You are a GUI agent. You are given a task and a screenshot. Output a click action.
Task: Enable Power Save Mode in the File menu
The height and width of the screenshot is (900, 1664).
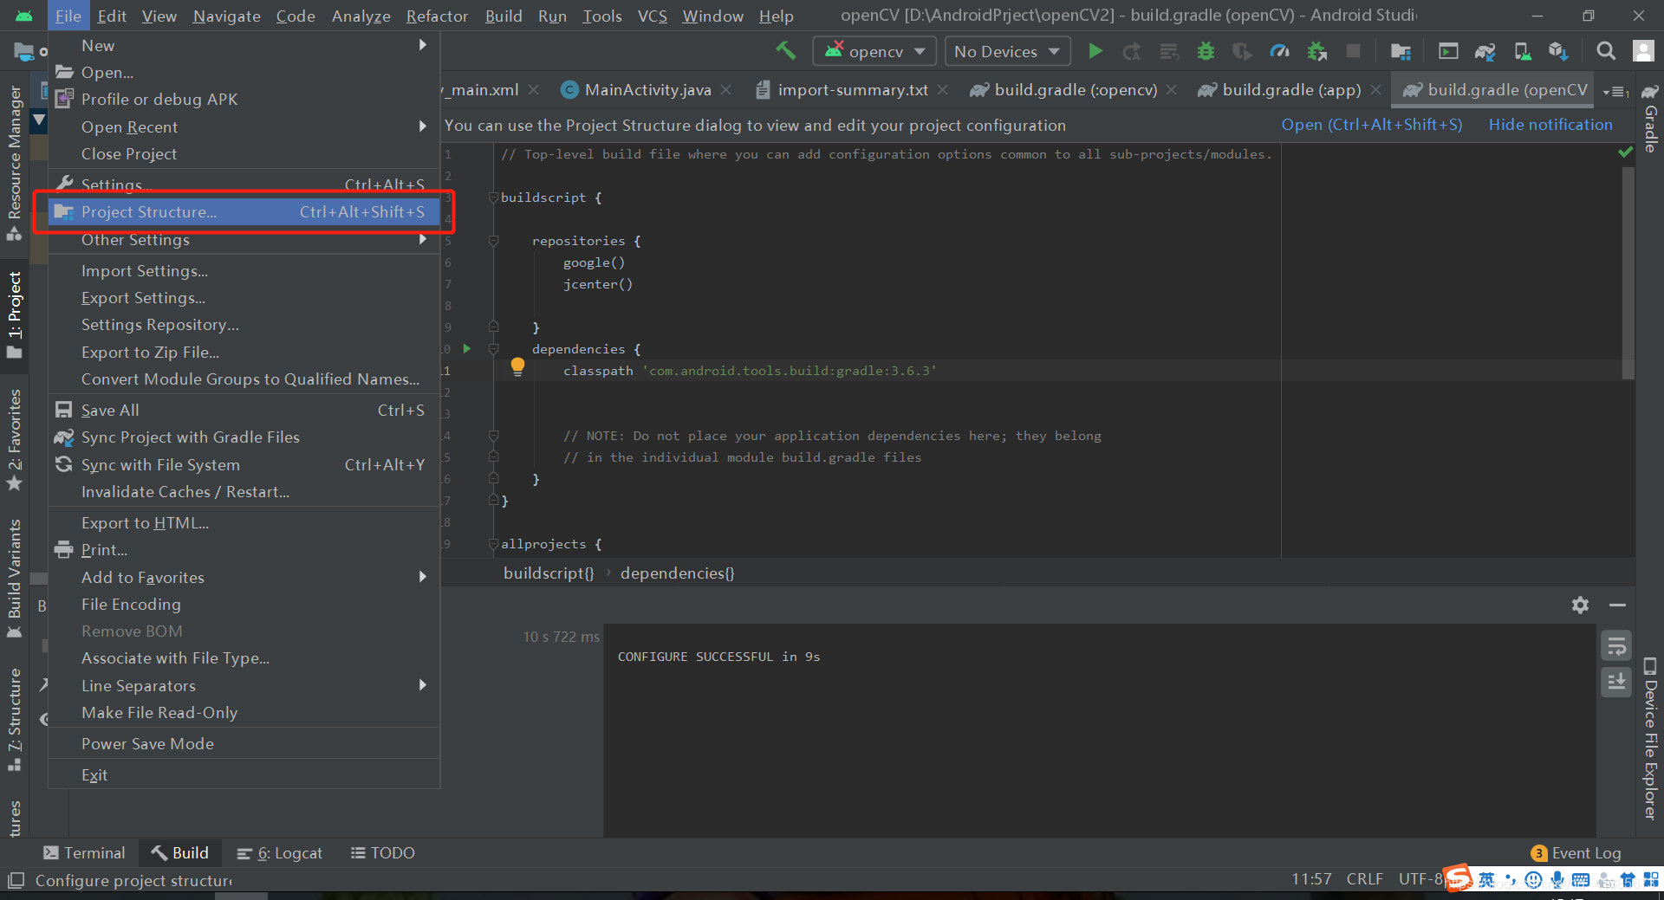[x=147, y=743]
